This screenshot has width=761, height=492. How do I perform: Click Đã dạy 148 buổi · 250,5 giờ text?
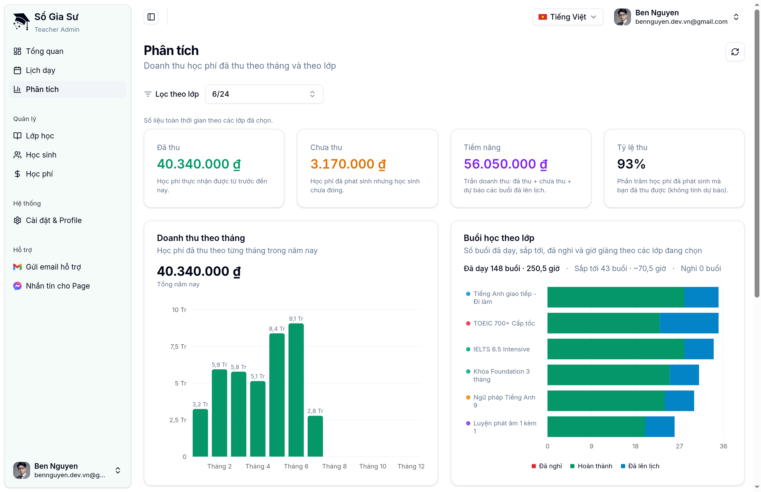click(x=512, y=268)
